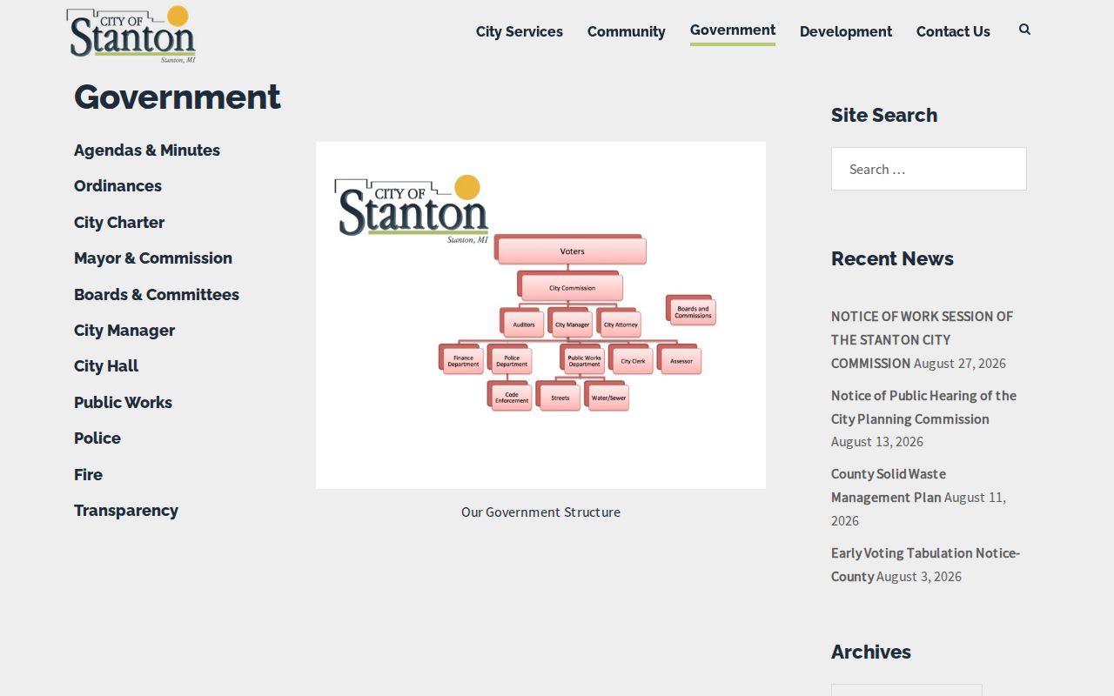This screenshot has width=1114, height=696.
Task: Click the government structure org chart image
Action: pos(540,315)
